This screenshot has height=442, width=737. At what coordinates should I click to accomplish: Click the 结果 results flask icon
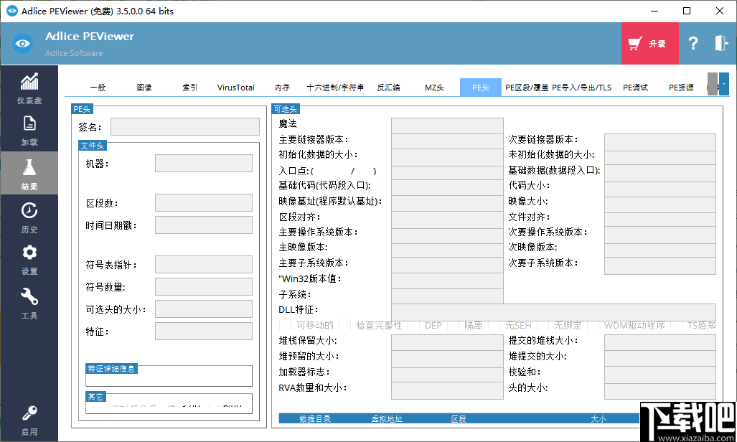click(29, 172)
